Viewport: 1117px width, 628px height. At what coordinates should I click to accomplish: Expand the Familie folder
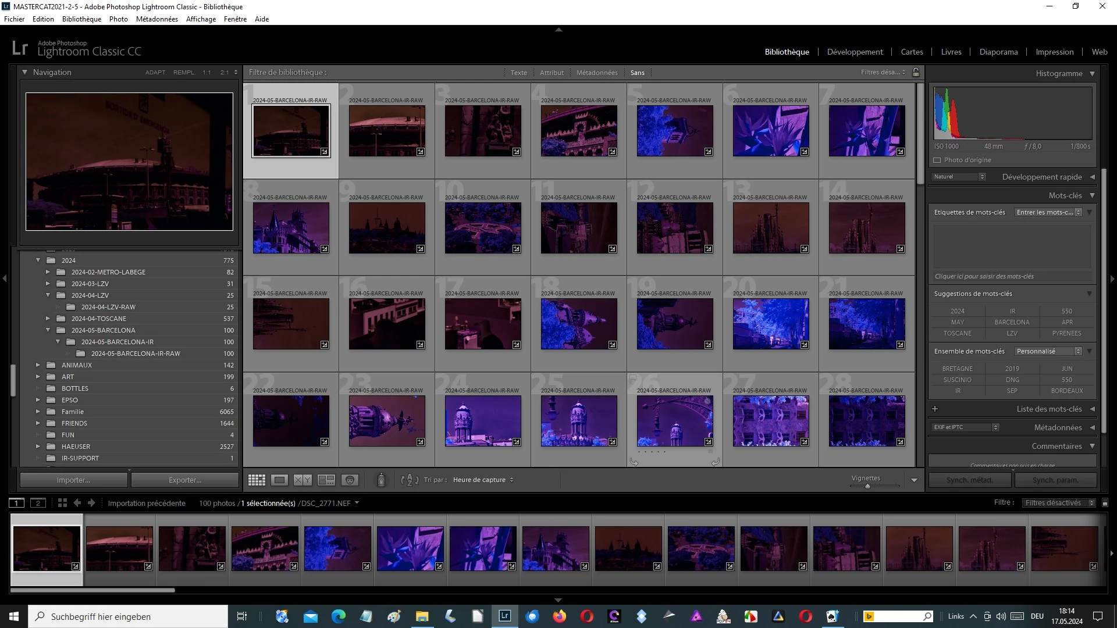[38, 412]
